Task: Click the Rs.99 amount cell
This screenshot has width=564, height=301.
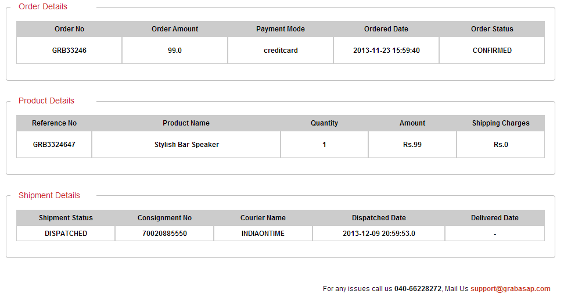Action: point(412,144)
